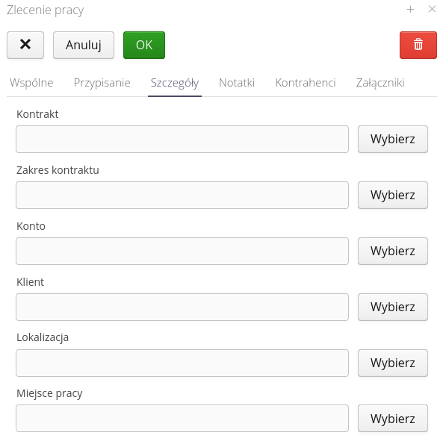Switch to the Wspólne tab
The width and height of the screenshot is (443, 444).
tap(31, 83)
